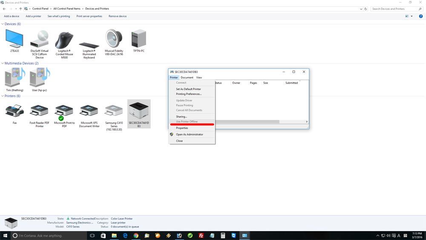Select the Microsoft XPS Document Writer icon
The height and width of the screenshot is (240, 426).
click(89, 111)
